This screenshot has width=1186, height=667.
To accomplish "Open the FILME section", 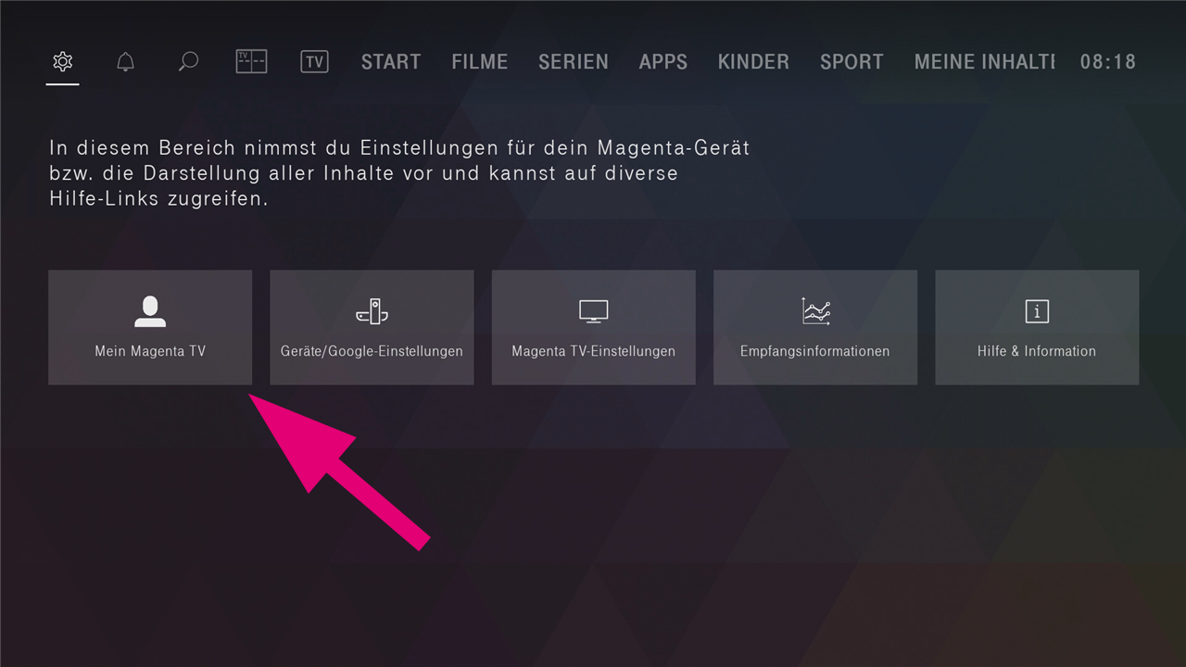I will click(479, 61).
